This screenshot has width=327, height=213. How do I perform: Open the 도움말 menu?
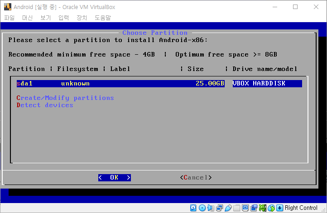(103, 18)
